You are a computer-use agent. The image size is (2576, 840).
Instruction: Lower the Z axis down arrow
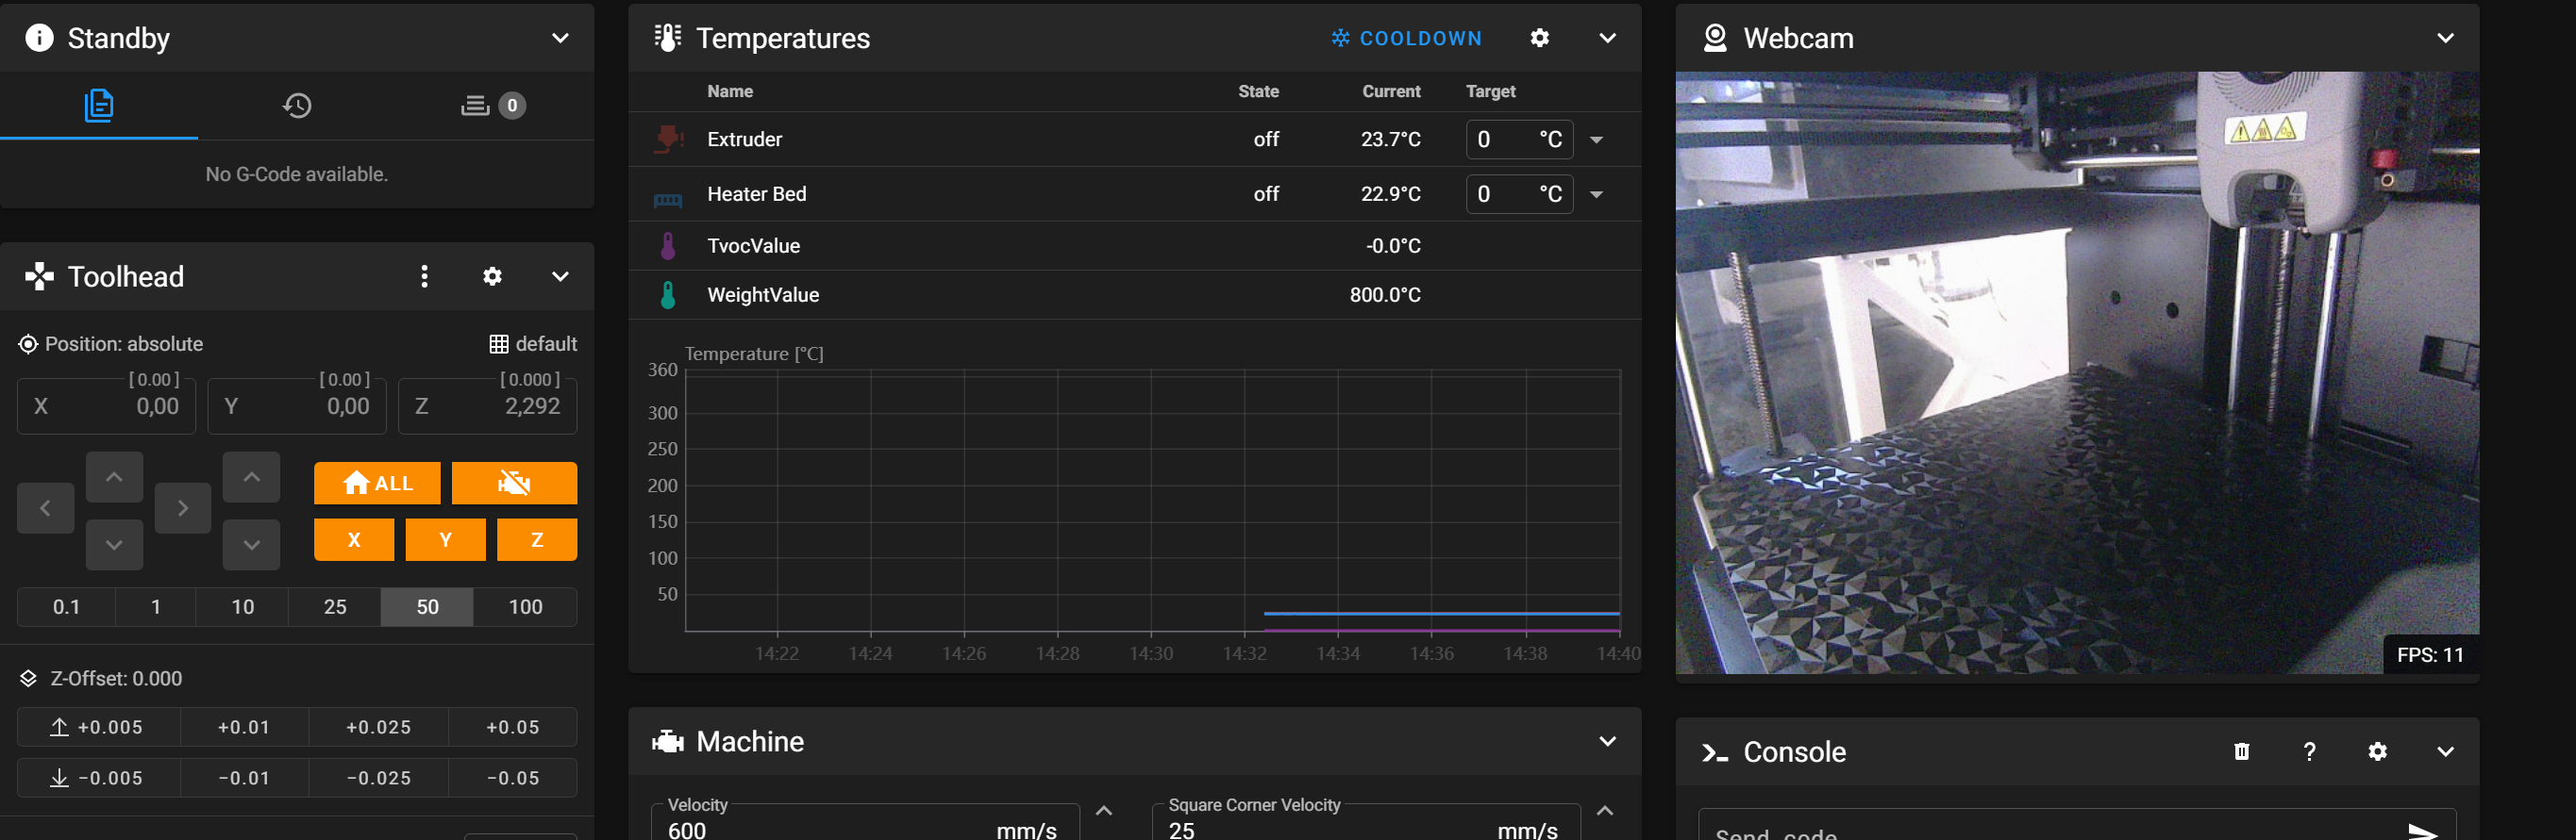coord(251,545)
